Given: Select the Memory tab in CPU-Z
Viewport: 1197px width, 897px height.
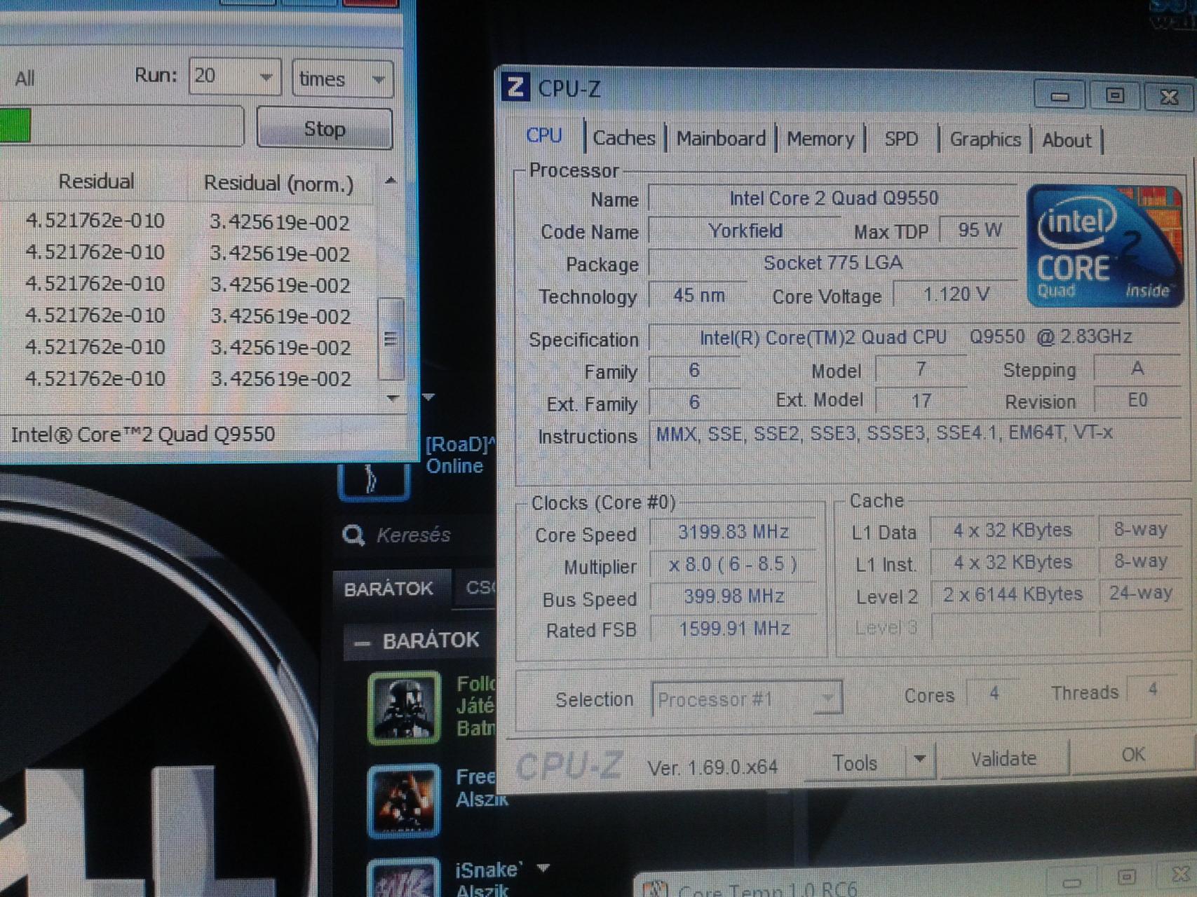Looking at the screenshot, I should pos(820,139).
